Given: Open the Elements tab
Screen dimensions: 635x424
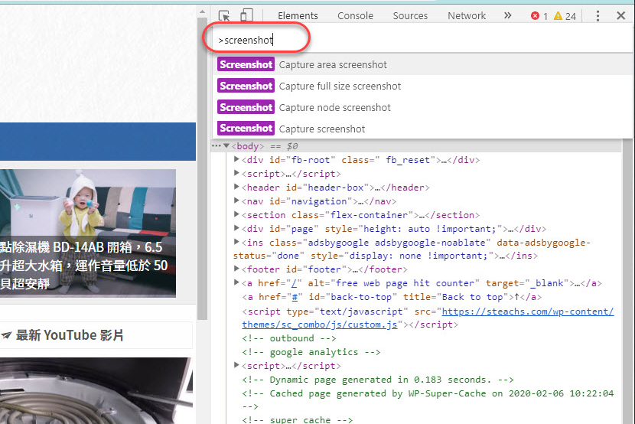Looking at the screenshot, I should pos(298,16).
